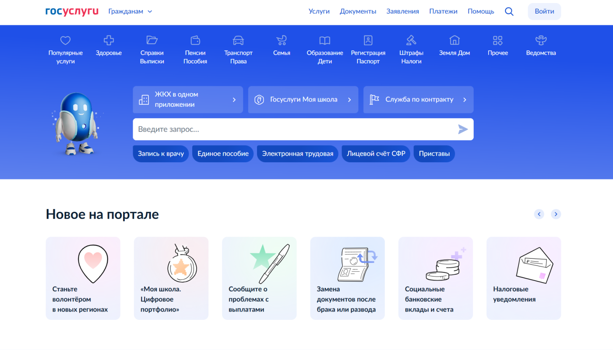Click the Войти button
Screen dimensions: 613x350
pos(544,12)
